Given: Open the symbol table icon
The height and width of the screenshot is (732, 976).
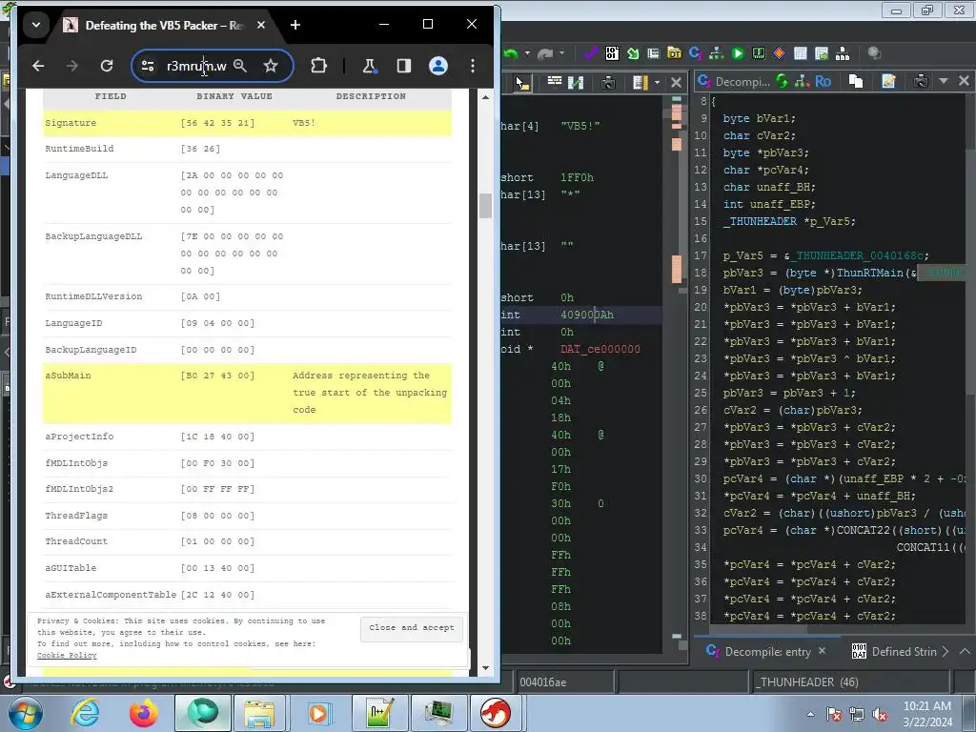Looking at the screenshot, I should (801, 53).
